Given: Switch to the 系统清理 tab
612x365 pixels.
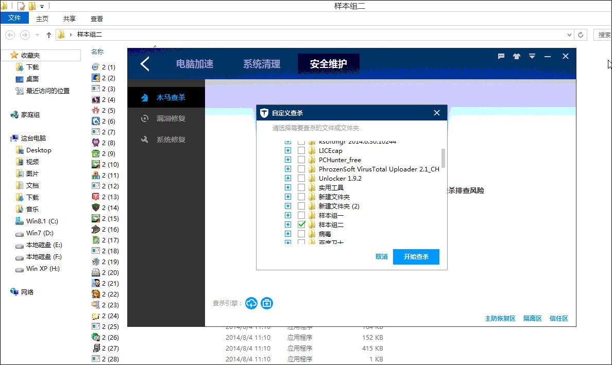Looking at the screenshot, I should point(262,64).
